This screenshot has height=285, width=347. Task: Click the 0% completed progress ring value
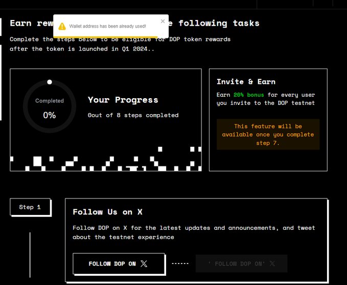(50, 115)
